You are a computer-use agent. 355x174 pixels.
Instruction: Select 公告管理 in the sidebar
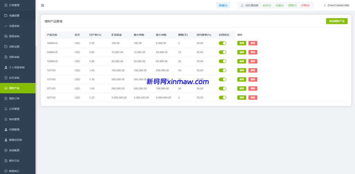coord(18,109)
